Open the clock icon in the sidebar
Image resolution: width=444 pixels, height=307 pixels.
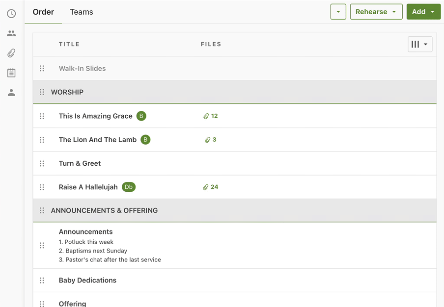click(11, 14)
